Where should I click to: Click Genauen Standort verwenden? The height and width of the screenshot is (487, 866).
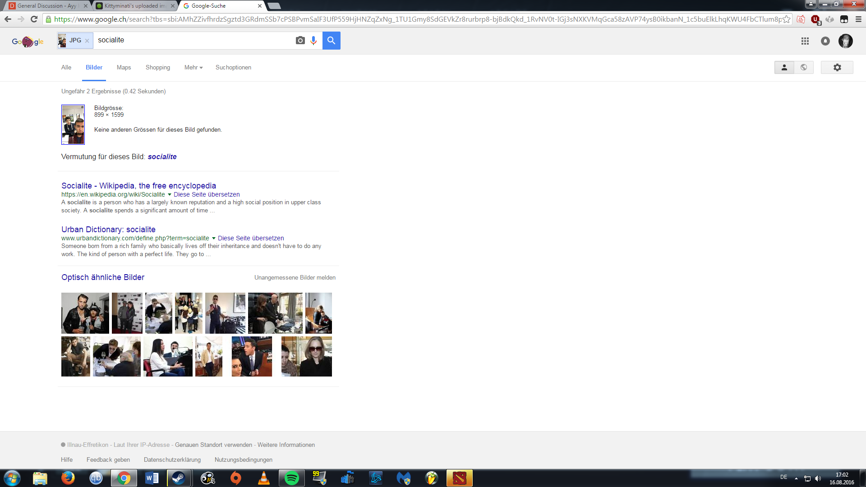213,445
